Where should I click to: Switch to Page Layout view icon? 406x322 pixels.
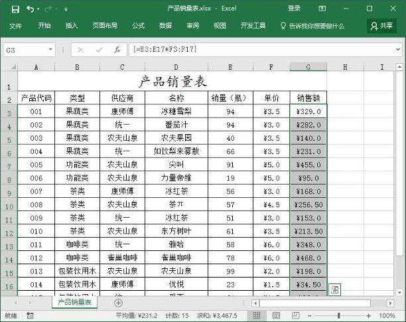tap(276, 315)
